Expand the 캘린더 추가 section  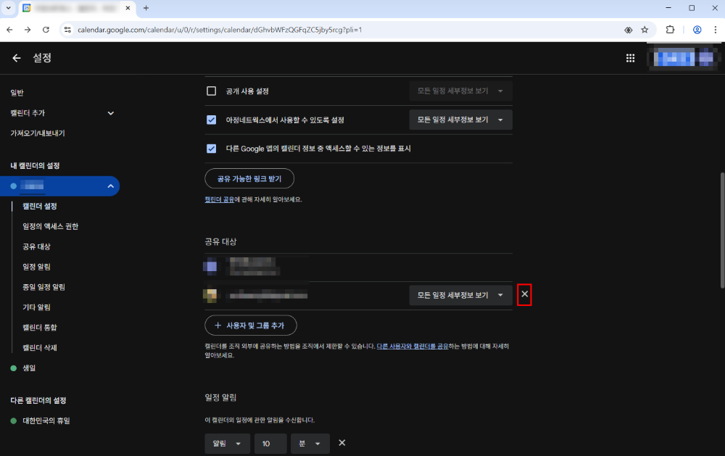click(x=111, y=113)
